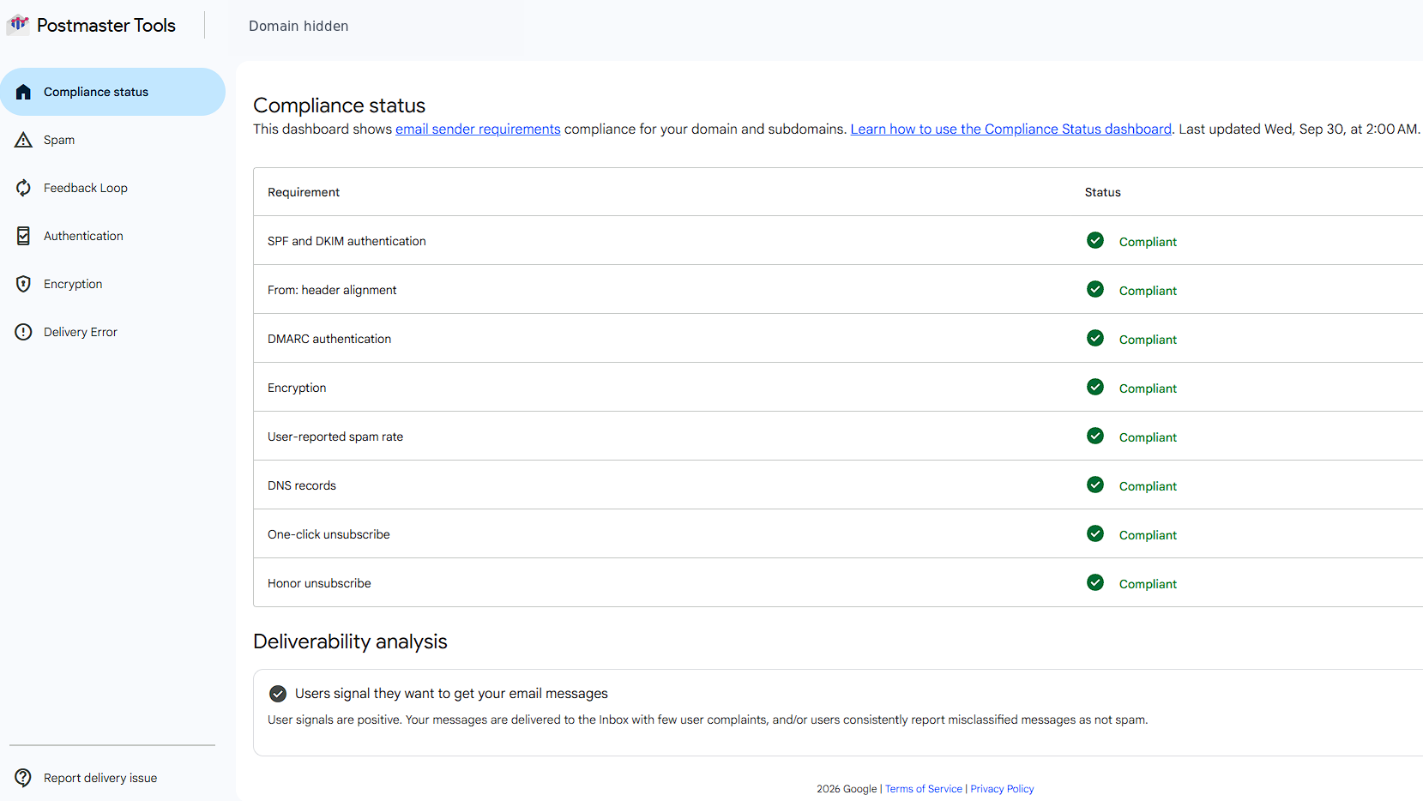Viewport: 1423px width, 801px height.
Task: Click green check icon for DMARC authentication
Action: (x=1095, y=338)
